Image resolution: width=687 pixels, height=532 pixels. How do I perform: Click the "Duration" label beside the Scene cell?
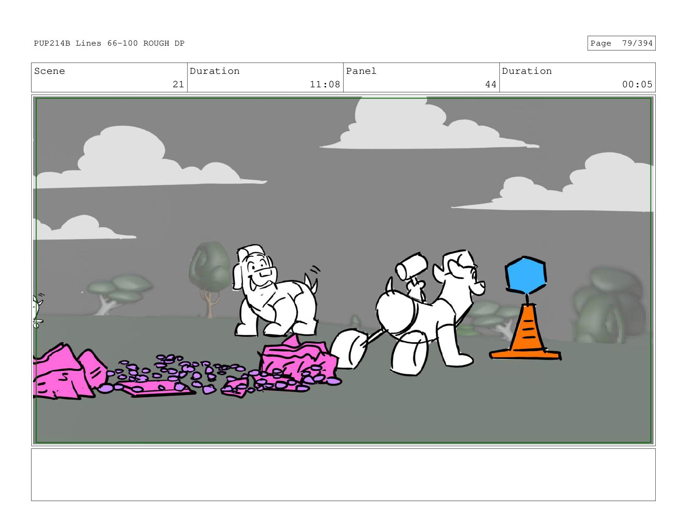[x=215, y=71]
